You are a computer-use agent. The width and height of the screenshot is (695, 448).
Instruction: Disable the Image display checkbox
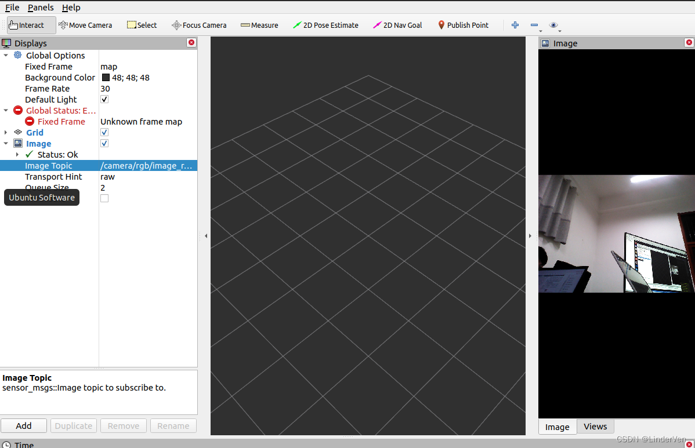[104, 143]
